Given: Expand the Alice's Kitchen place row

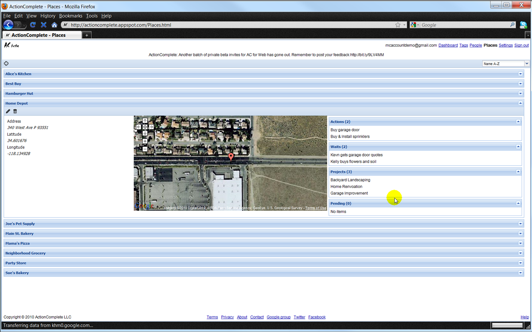Looking at the screenshot, I should click(x=520, y=74).
